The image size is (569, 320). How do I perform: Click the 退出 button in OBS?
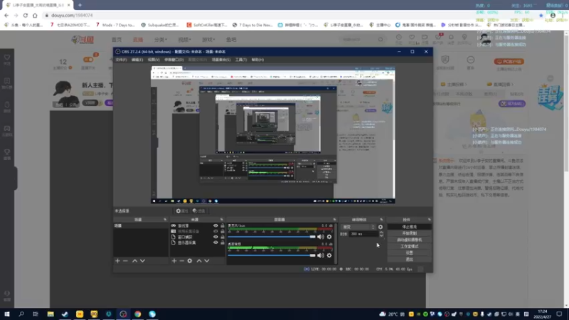click(410, 260)
